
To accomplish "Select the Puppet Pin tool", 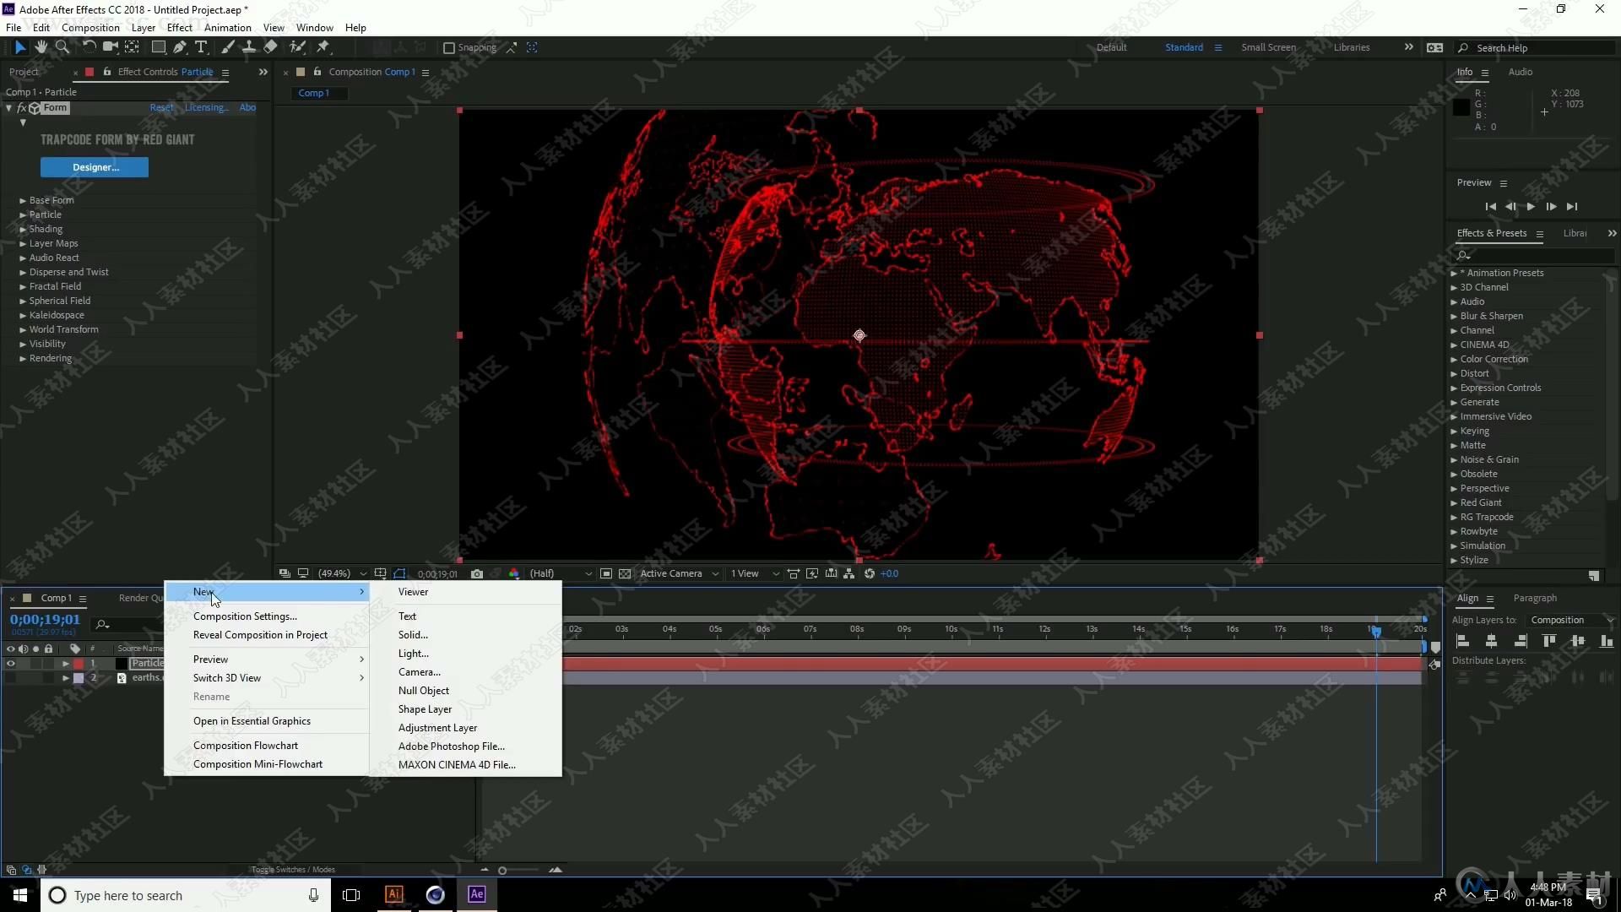I will click(x=323, y=47).
